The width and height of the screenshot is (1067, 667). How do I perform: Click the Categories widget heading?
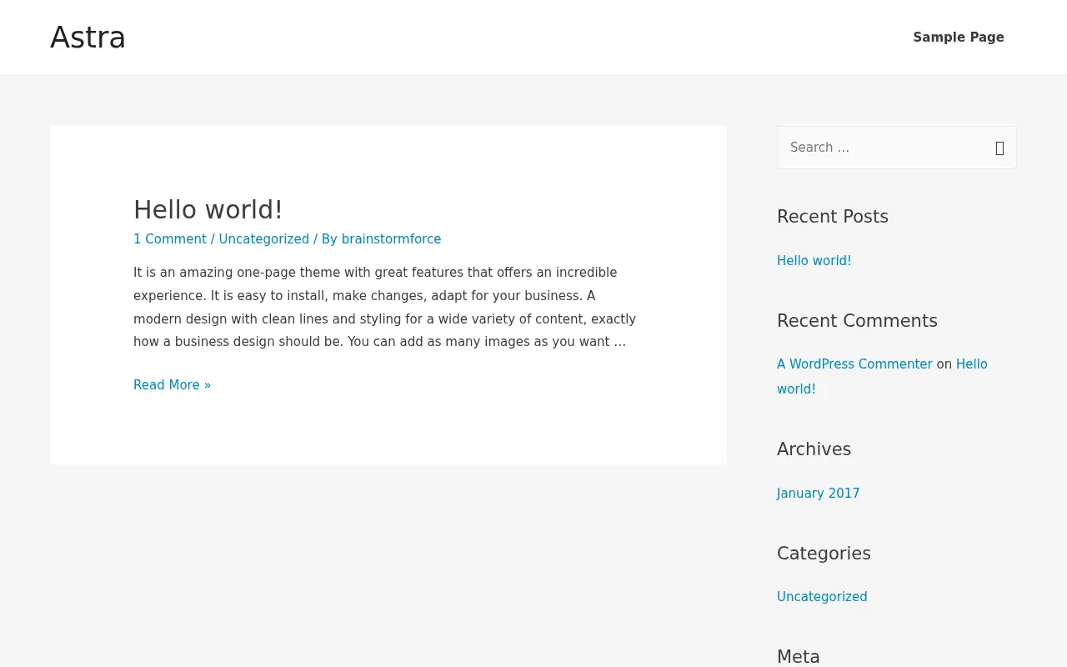(824, 554)
